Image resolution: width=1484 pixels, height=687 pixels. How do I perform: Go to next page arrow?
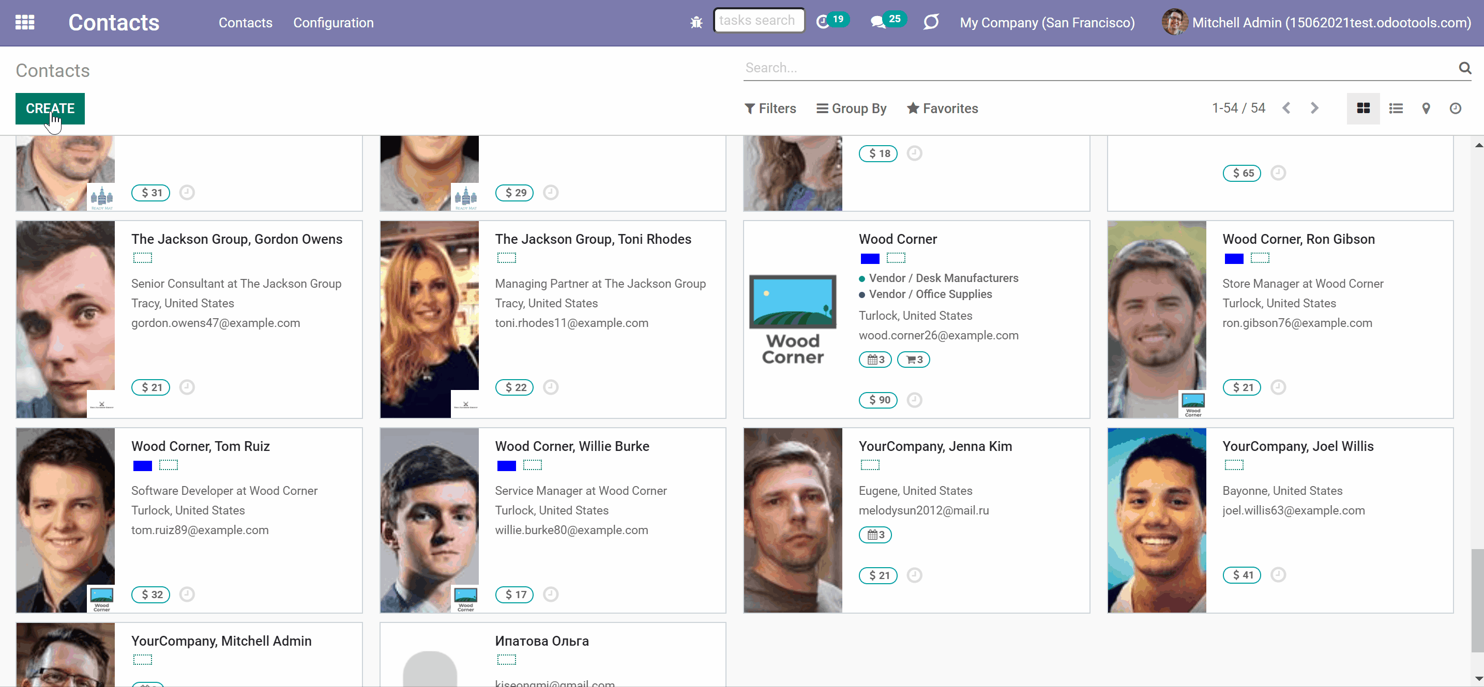1314,108
